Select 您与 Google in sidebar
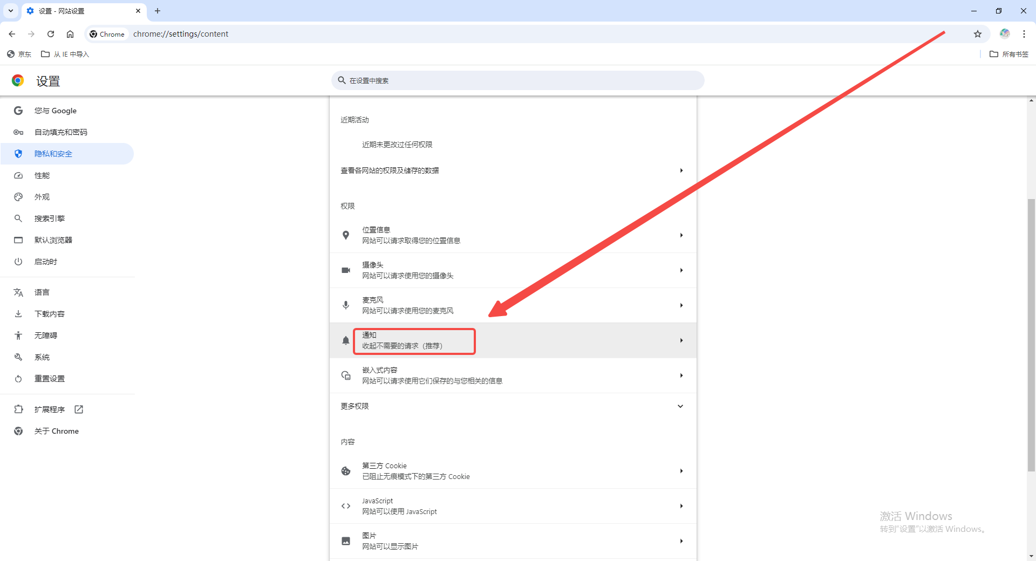The height and width of the screenshot is (561, 1036). (x=56, y=111)
